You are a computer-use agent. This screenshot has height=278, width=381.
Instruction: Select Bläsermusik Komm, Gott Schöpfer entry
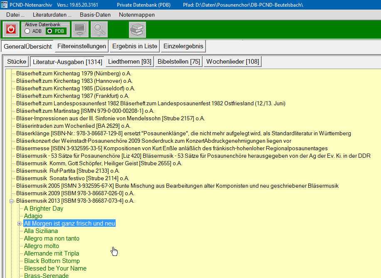99,164
